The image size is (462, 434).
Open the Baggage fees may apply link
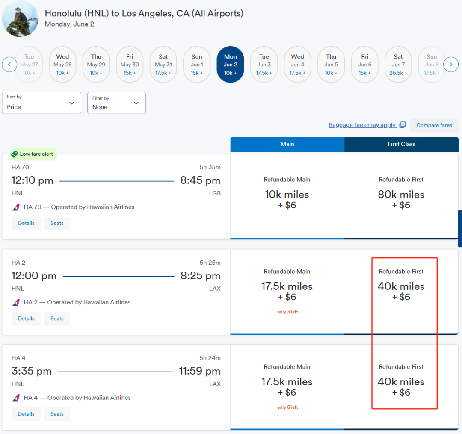coord(362,125)
